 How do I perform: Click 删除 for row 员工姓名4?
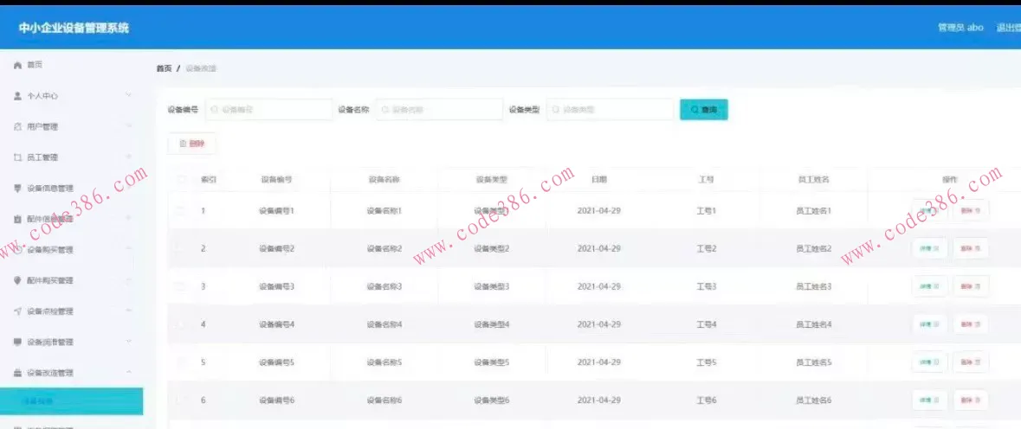(971, 323)
